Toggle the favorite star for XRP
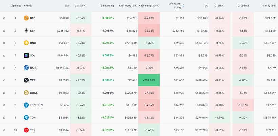The height and width of the screenshot is (136, 278). pos(4,80)
